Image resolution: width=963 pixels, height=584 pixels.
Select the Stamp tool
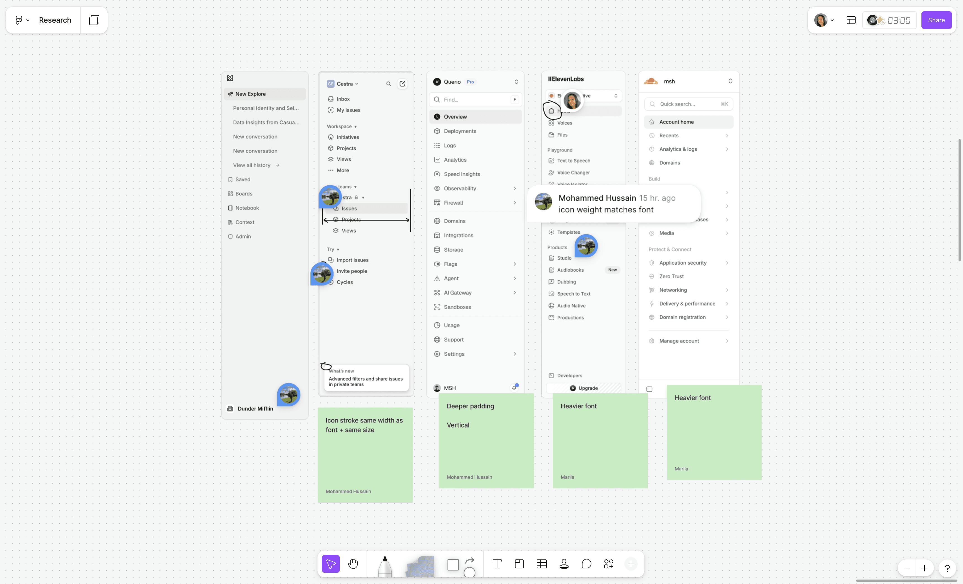[x=564, y=564]
